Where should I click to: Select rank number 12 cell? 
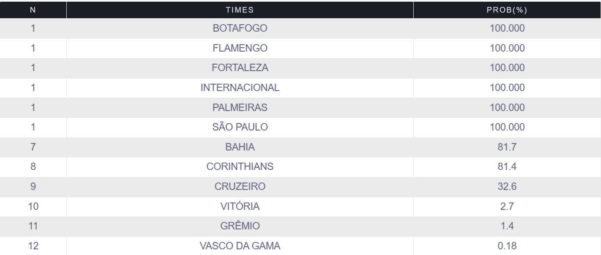(x=33, y=246)
